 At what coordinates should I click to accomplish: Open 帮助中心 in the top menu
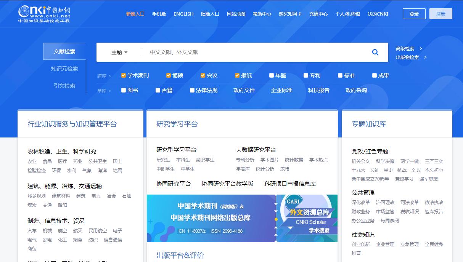[x=262, y=14]
